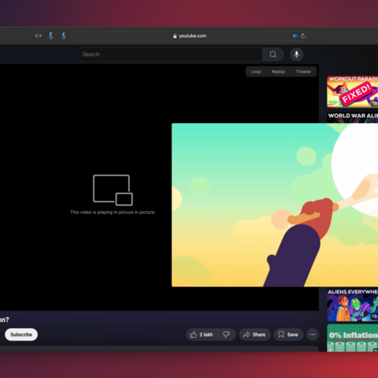378x378 pixels.
Task: Click the first blue extension icon
Action: (x=51, y=36)
